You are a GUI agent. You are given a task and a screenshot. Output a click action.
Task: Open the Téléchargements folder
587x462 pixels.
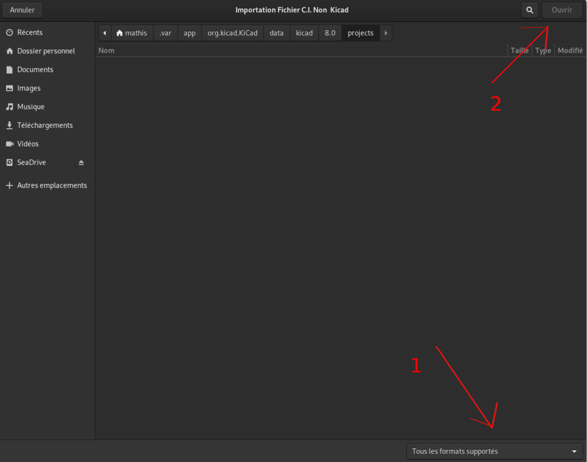click(x=48, y=125)
